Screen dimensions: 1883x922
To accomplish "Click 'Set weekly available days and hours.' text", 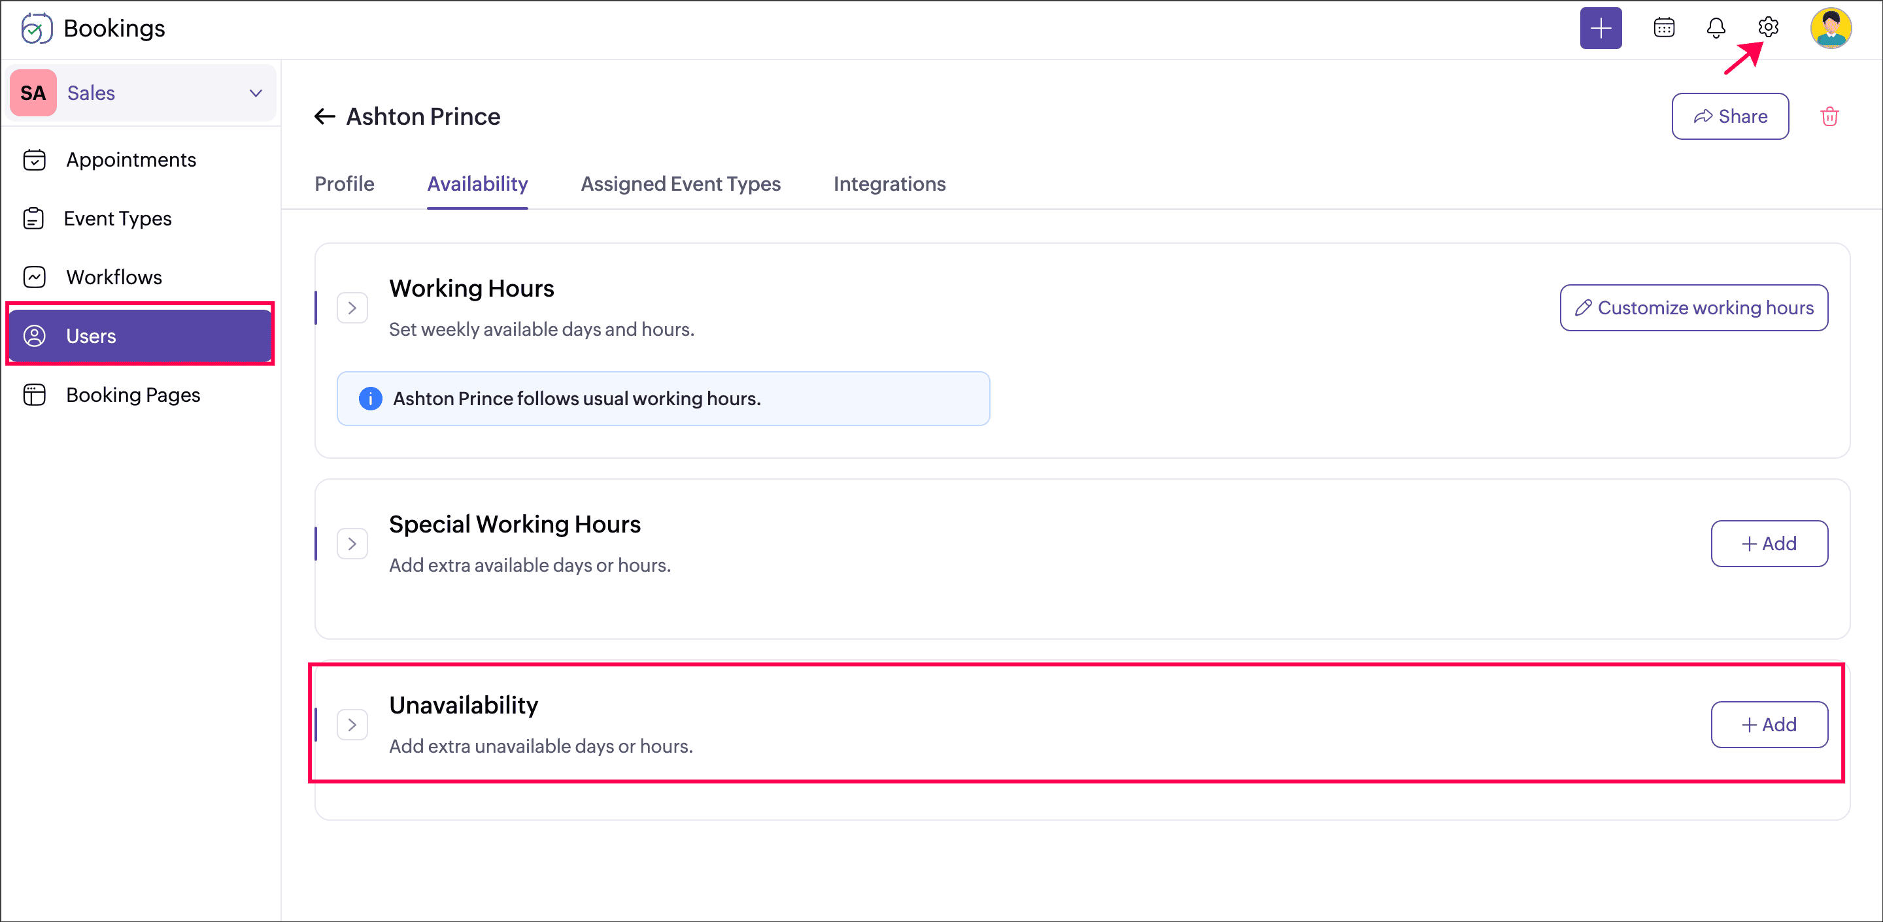I will (x=541, y=329).
